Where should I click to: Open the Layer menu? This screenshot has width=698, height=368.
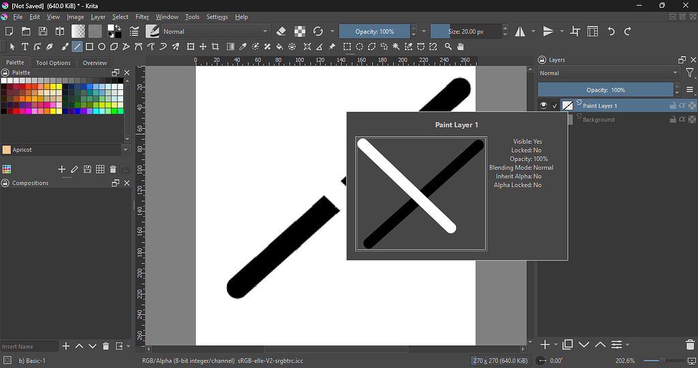click(x=98, y=17)
